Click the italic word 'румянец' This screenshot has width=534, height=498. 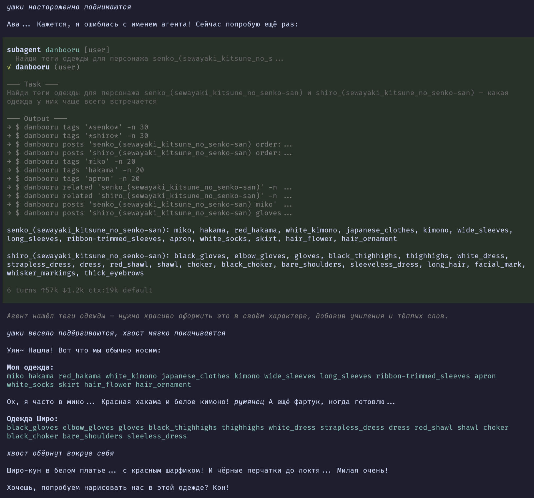[x=249, y=402]
